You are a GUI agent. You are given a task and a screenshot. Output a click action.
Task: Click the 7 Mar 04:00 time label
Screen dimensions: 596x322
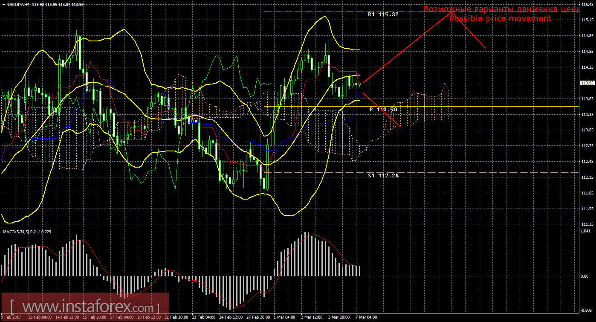pyautogui.click(x=366, y=318)
